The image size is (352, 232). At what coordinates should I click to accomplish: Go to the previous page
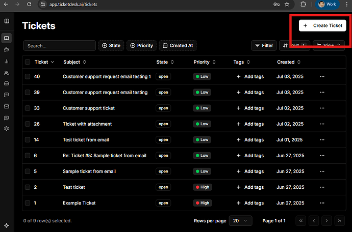[314, 221]
